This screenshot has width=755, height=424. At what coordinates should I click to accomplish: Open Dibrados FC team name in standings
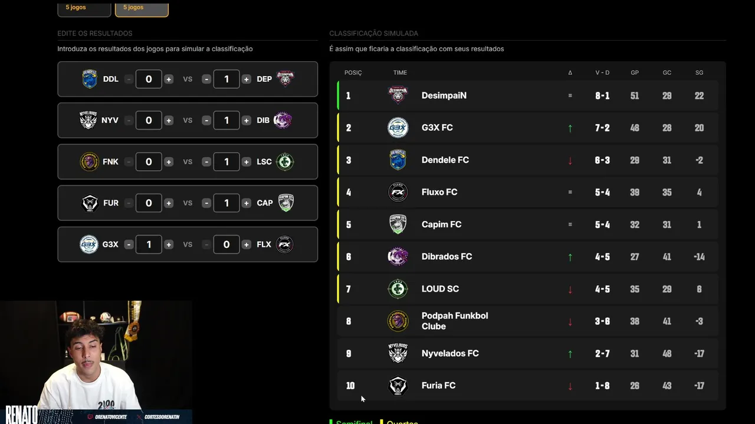click(x=447, y=257)
